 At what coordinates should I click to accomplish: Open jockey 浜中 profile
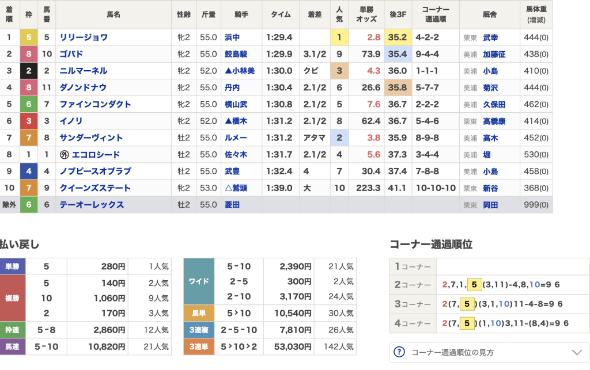(232, 37)
